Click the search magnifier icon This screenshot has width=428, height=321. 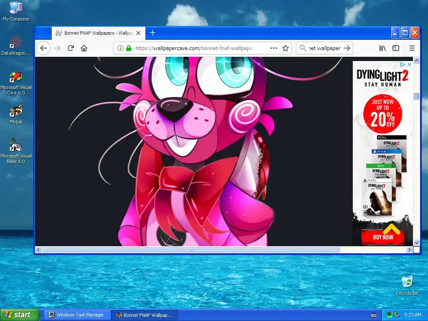[303, 48]
